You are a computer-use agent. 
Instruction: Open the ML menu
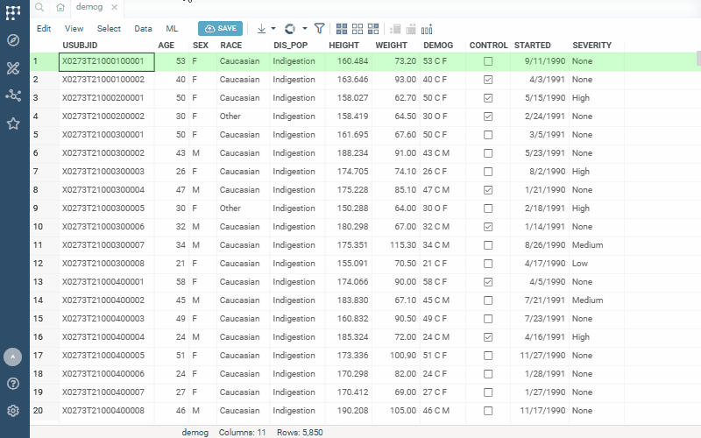coord(172,29)
